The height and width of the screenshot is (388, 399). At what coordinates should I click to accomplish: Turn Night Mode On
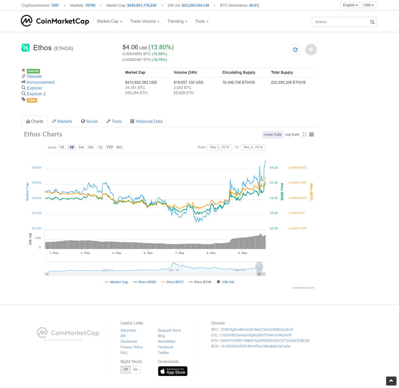point(135,369)
